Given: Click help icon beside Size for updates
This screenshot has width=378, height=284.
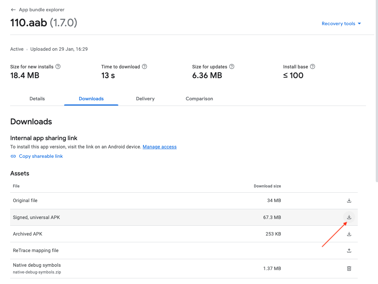Looking at the screenshot, I should 232,66.
